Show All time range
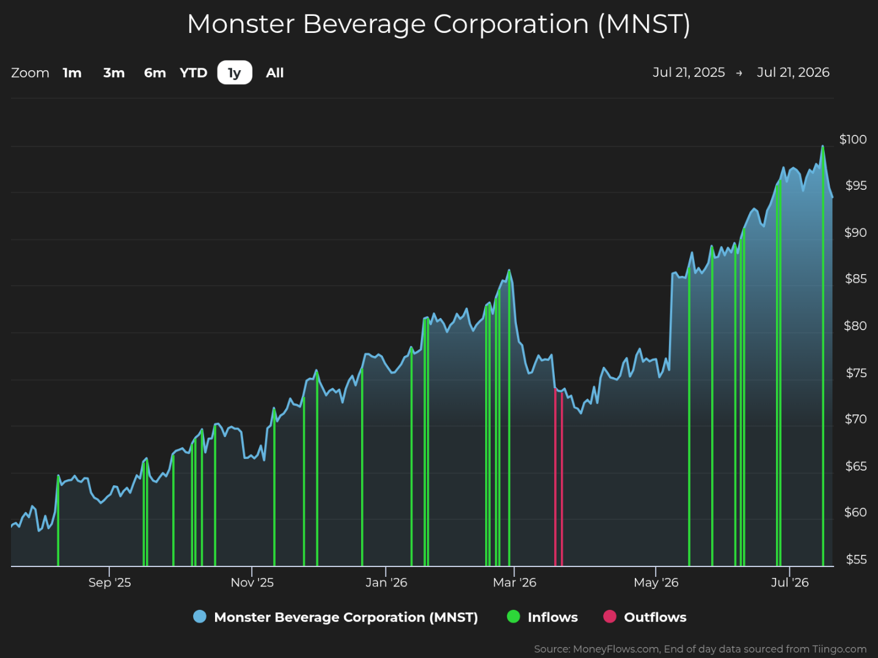This screenshot has height=658, width=878. tap(275, 73)
